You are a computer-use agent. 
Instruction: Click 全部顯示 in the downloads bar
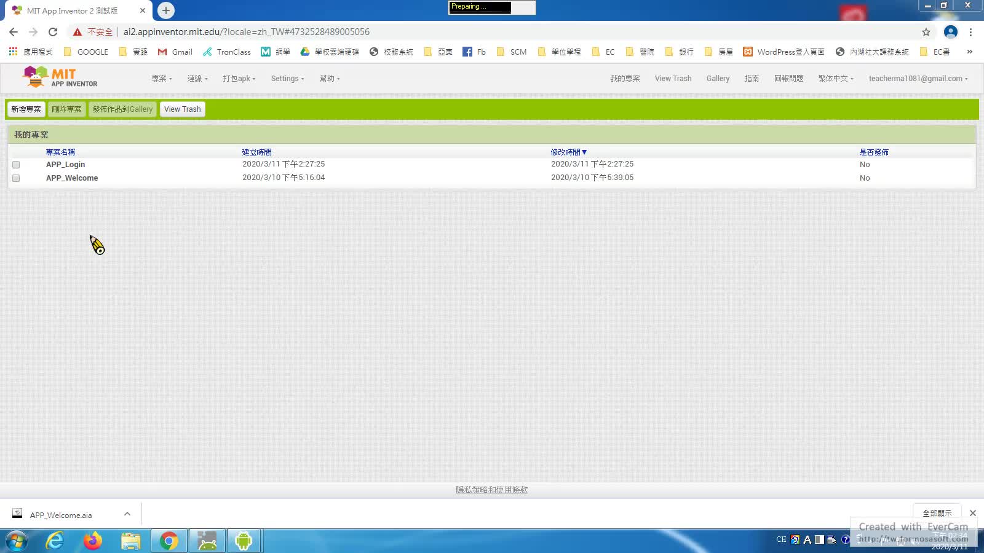pos(937,513)
